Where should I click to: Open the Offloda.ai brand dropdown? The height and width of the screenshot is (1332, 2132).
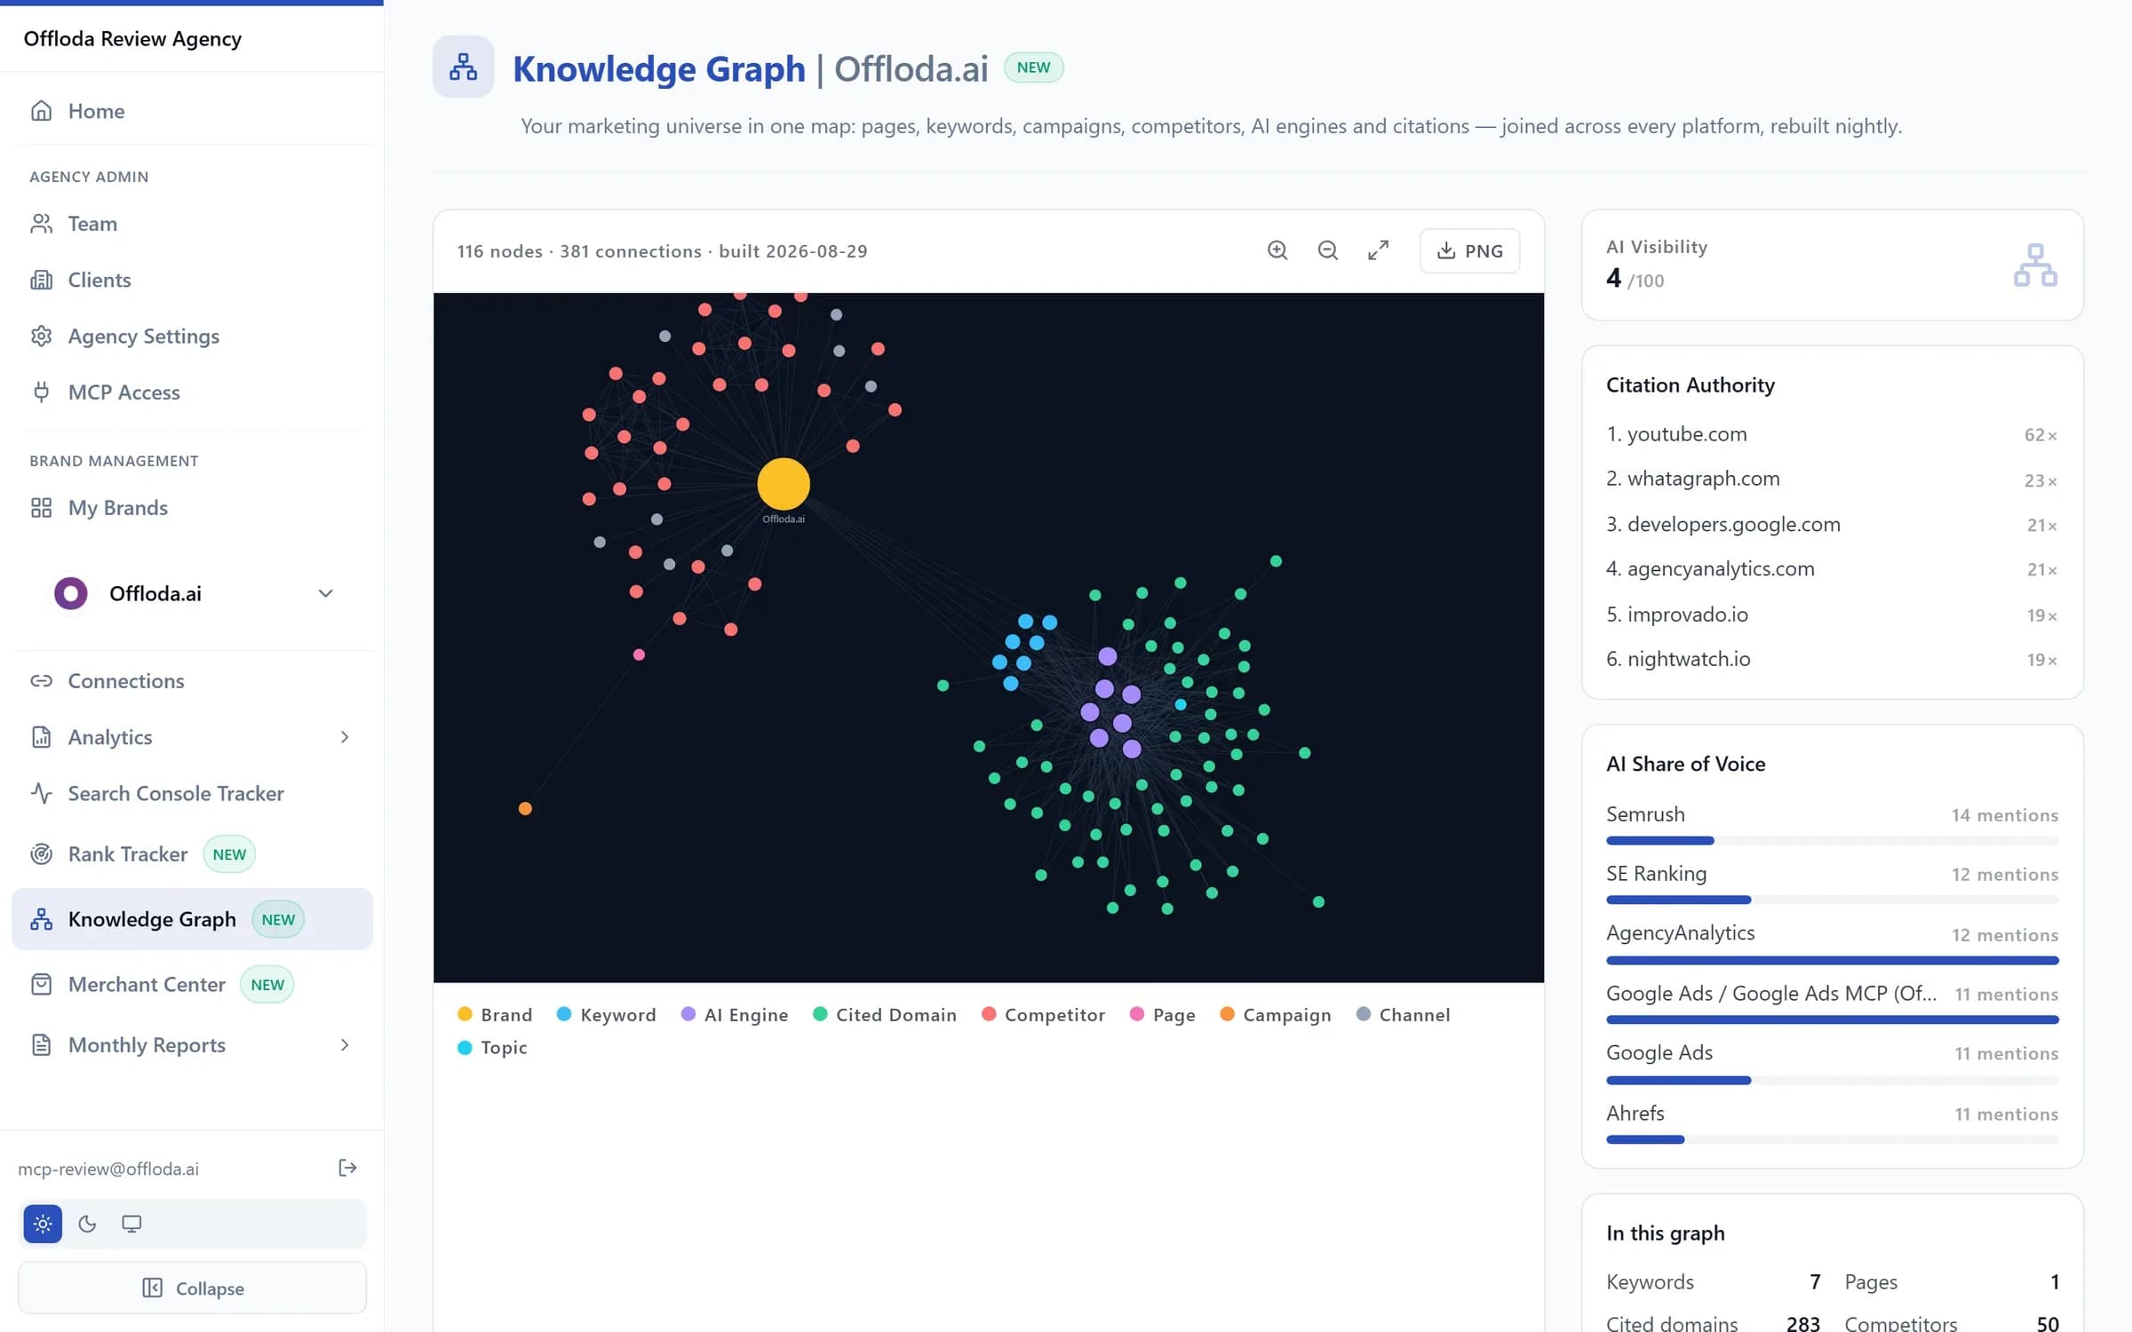coord(192,593)
